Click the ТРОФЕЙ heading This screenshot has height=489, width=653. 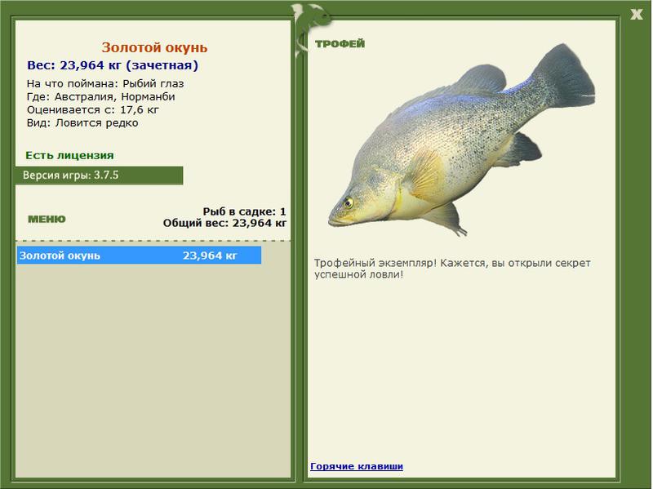340,44
